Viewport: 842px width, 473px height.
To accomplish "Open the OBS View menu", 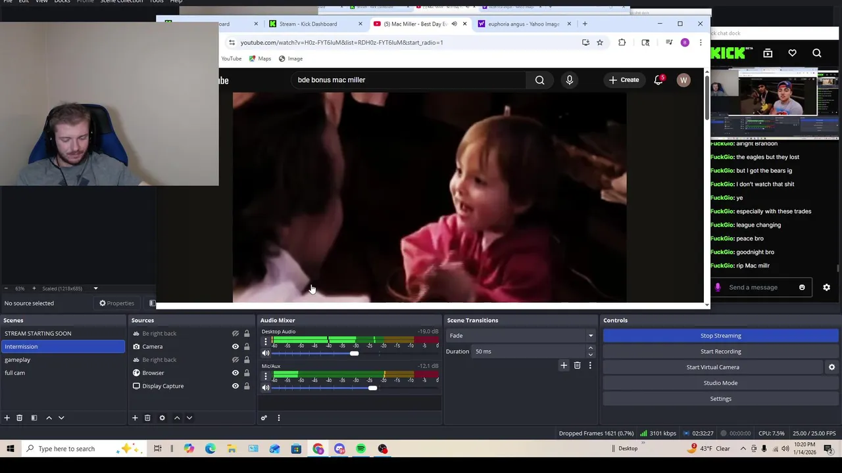I will pos(41,1).
